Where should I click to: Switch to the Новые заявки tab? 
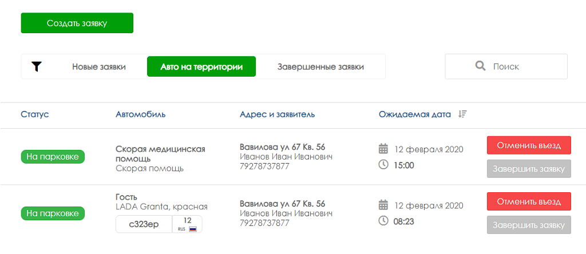tap(99, 67)
